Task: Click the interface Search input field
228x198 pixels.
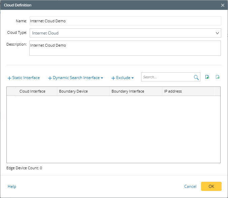Action: click(167, 77)
